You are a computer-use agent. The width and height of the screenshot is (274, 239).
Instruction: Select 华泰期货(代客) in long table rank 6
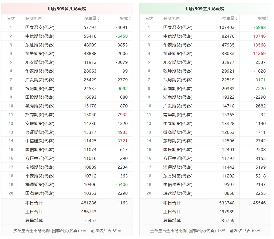[x=40, y=71]
